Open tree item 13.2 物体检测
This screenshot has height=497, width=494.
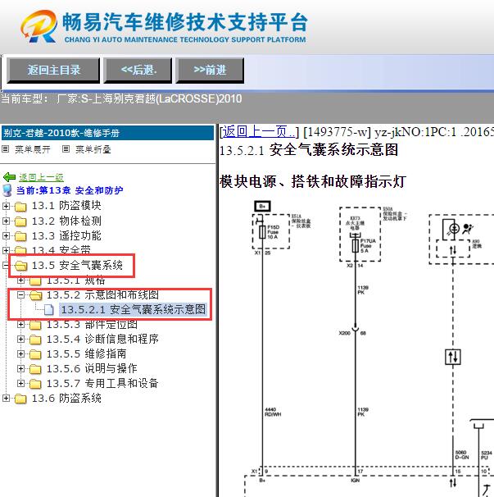tap(66, 221)
